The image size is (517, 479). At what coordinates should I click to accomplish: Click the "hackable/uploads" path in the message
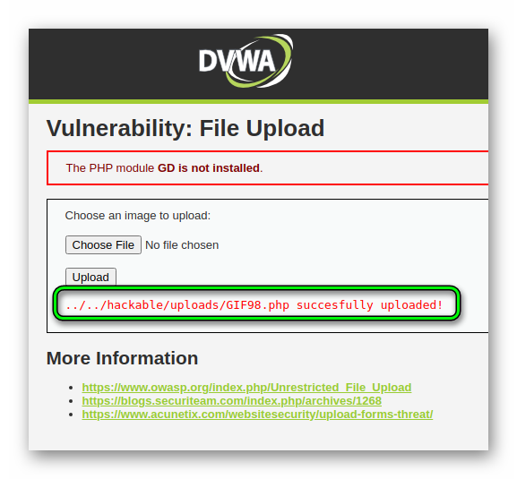pos(163,305)
